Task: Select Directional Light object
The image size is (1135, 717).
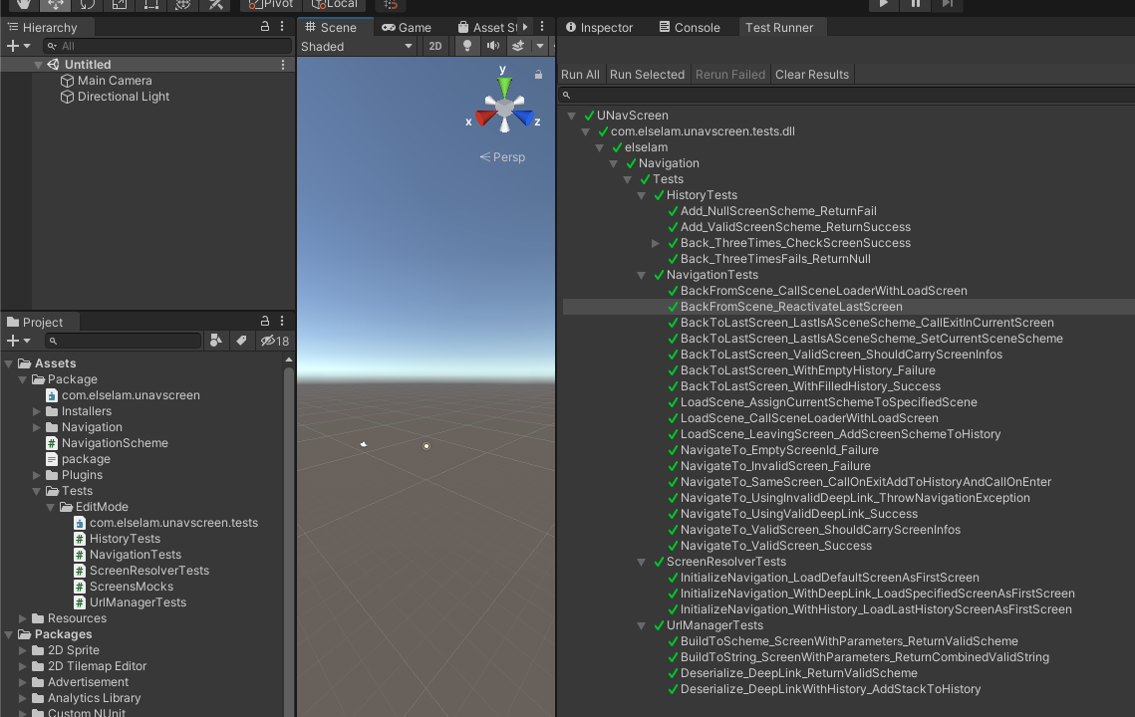Action: pos(123,97)
